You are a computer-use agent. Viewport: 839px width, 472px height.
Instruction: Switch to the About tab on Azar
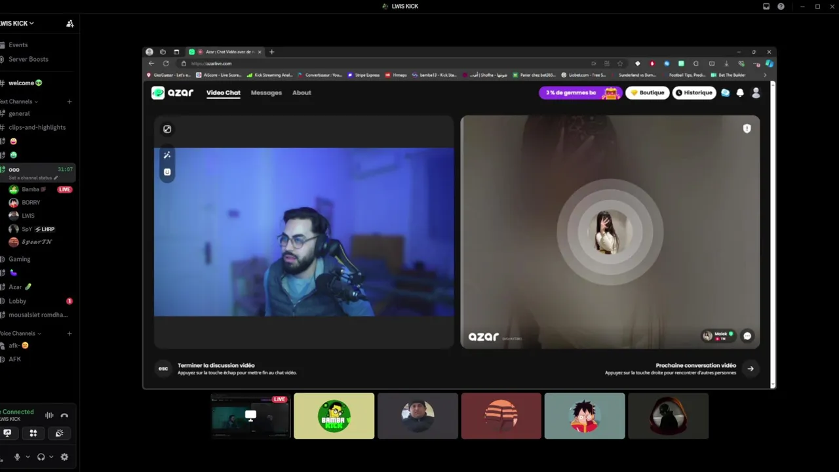click(x=302, y=92)
